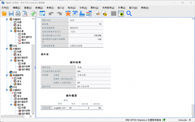
Task: Open the 图形(G) menu
Action: [x=95, y=8]
